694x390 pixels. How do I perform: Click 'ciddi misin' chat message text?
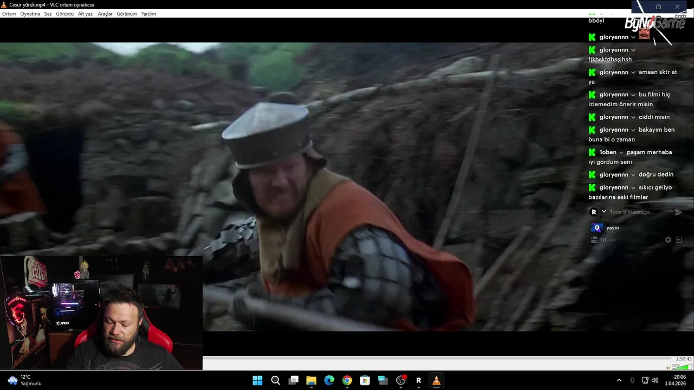(654, 117)
